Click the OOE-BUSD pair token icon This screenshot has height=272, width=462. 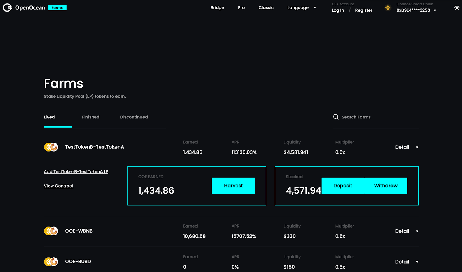coord(51,262)
